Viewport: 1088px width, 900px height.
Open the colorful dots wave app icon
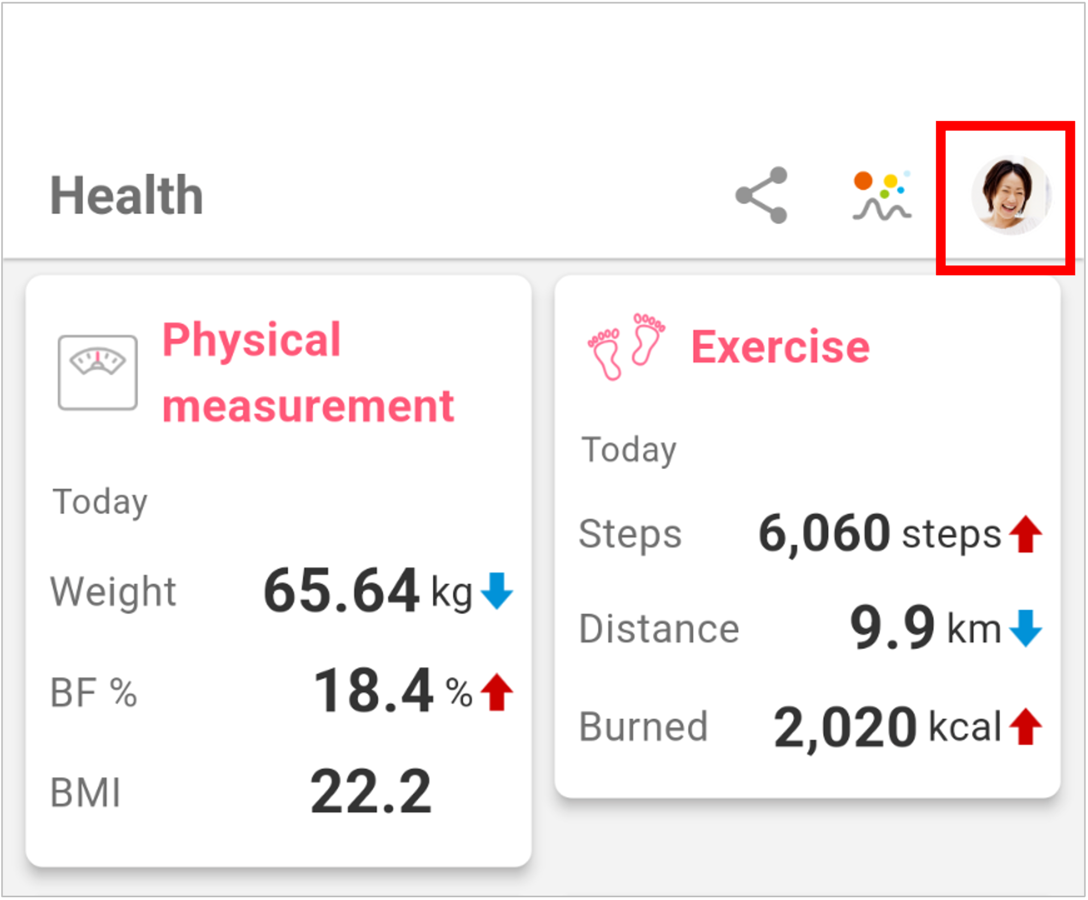point(882,195)
